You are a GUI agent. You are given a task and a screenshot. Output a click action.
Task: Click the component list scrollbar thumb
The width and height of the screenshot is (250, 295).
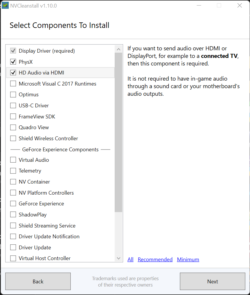click(x=118, y=132)
